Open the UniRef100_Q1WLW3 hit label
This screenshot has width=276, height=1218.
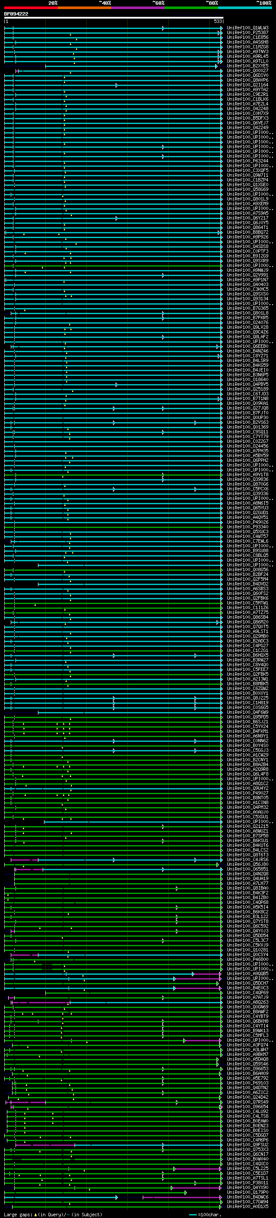point(247,28)
